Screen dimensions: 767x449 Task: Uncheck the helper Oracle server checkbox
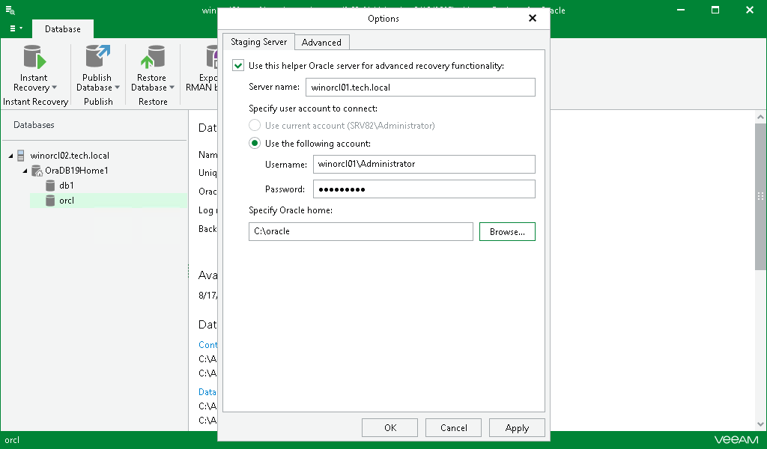pyautogui.click(x=237, y=65)
